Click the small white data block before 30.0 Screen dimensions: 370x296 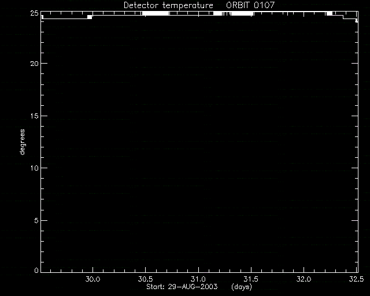(90, 17)
